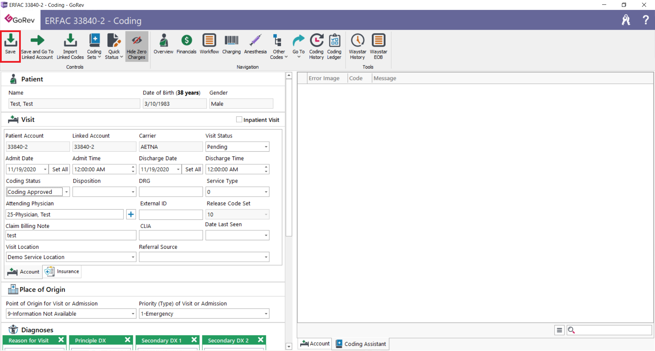This screenshot has width=655, height=351.
Task: Expand the Coding Status dropdown
Action: pyautogui.click(x=67, y=192)
